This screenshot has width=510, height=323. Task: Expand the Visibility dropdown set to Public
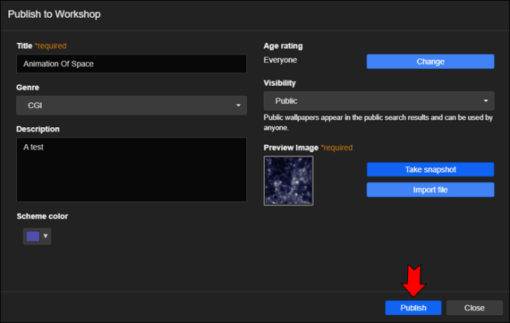point(379,101)
